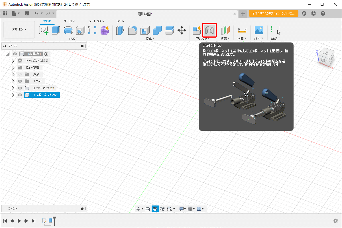Viewport: 342px width, 228px height.
Task: Activate the Pan hand tool
Action: [x=155, y=209]
